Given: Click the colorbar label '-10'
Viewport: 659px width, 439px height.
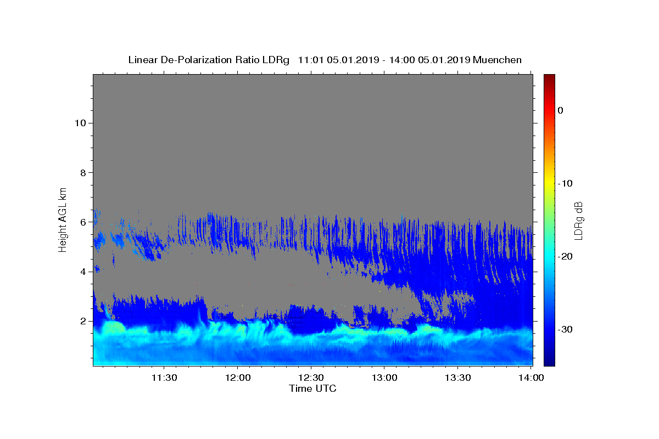Looking at the screenshot, I should (565, 183).
